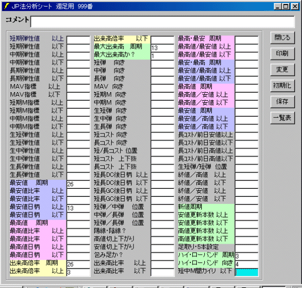This screenshot has width=302, height=288.
Task: Select the 長コスト 上下抜 input field
Action: [x=163, y=168]
